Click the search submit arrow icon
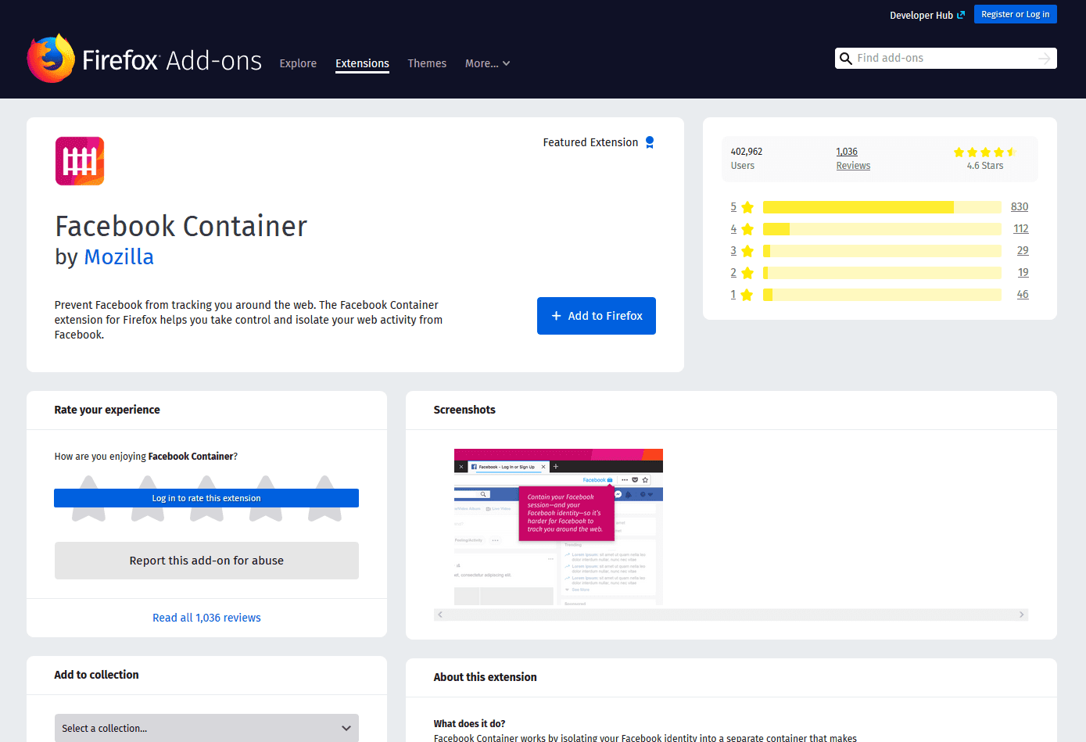 click(x=1044, y=59)
